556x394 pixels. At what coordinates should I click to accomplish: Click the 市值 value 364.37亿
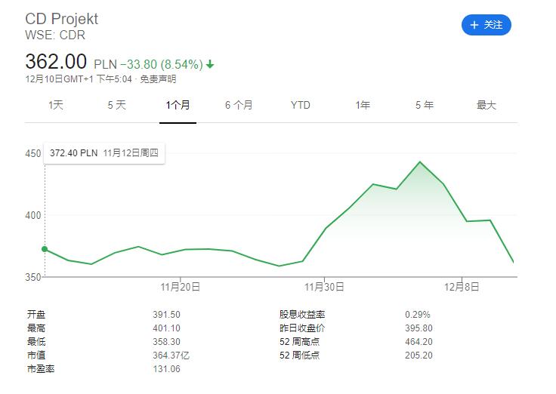point(171,355)
